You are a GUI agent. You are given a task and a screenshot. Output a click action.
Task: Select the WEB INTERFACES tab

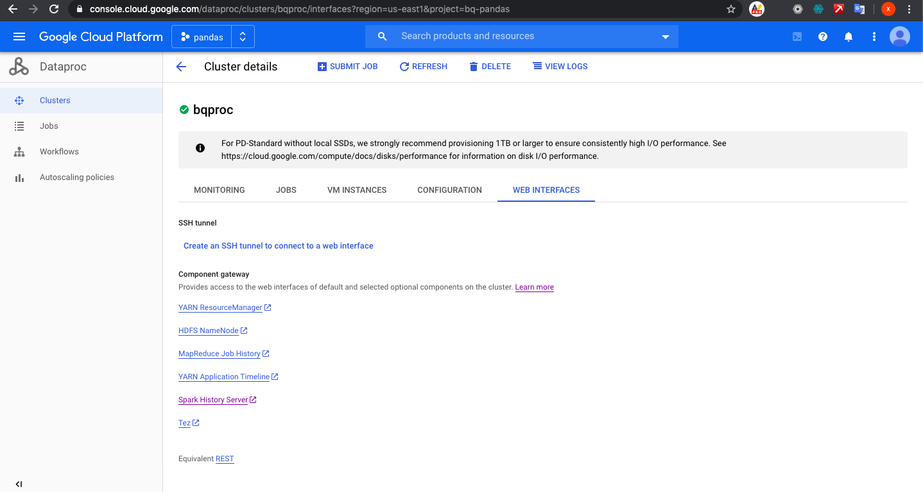(546, 190)
